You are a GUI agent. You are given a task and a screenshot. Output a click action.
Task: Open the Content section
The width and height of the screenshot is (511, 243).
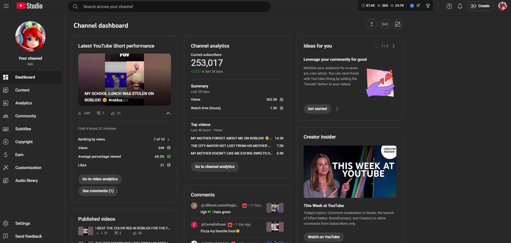pos(31,90)
